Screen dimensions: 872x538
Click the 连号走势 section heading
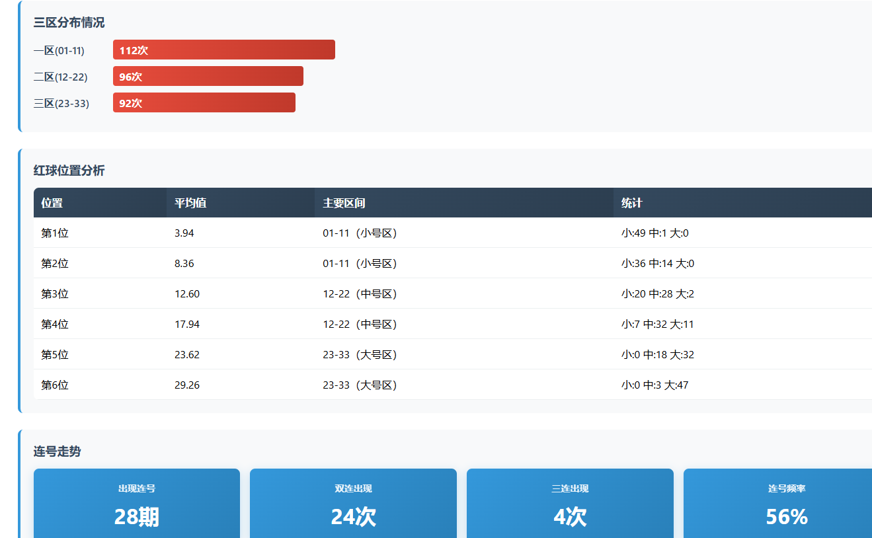click(x=58, y=451)
